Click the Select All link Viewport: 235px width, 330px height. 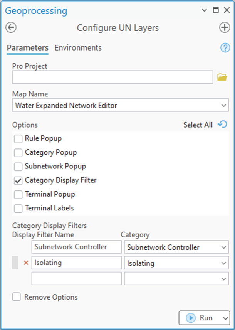pos(198,125)
